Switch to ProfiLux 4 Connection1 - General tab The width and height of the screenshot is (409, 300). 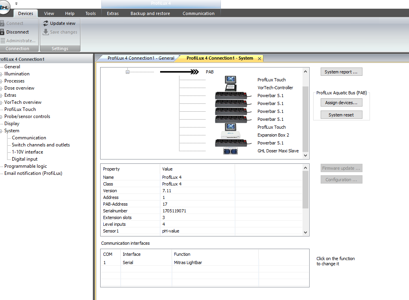(x=140, y=58)
